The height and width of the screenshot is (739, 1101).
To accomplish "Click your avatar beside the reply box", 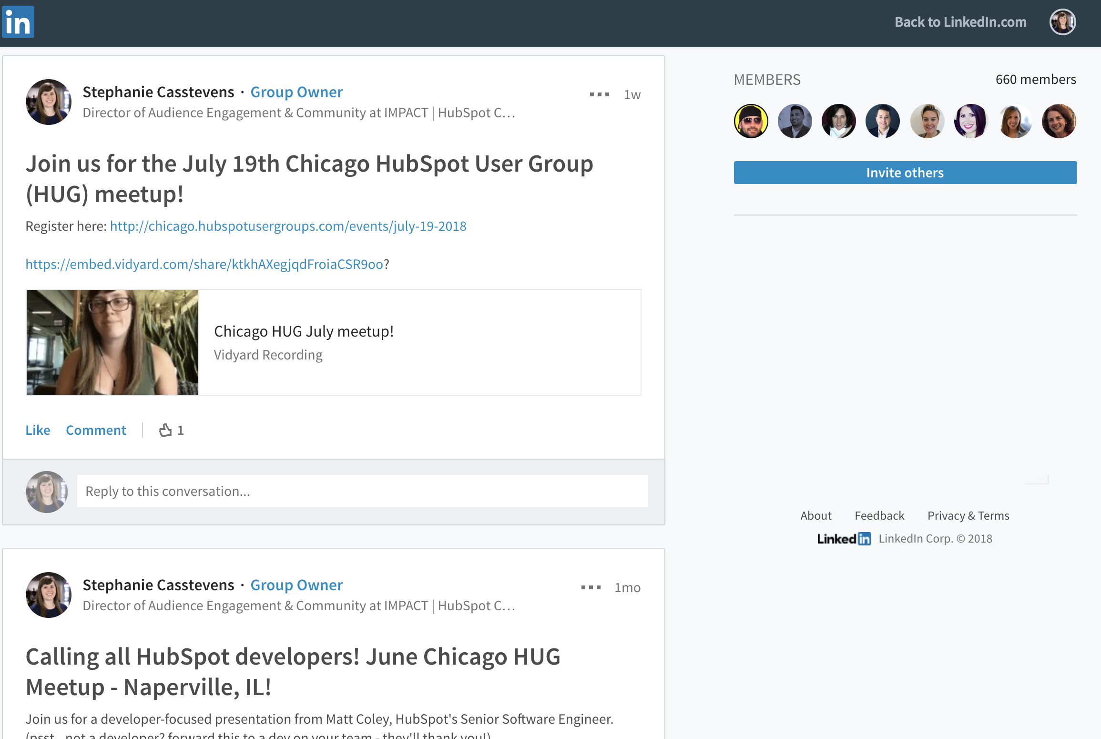I will click(x=46, y=492).
